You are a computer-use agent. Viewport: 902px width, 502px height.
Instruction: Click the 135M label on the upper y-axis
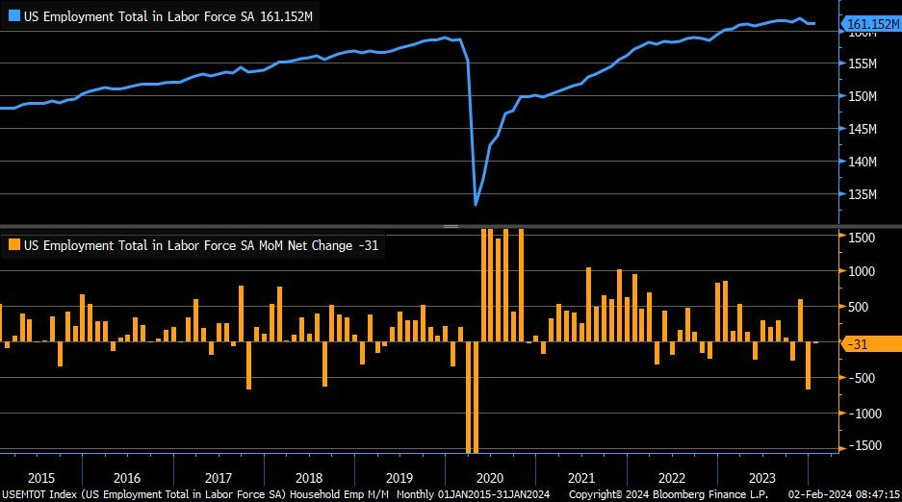pyautogui.click(x=862, y=194)
